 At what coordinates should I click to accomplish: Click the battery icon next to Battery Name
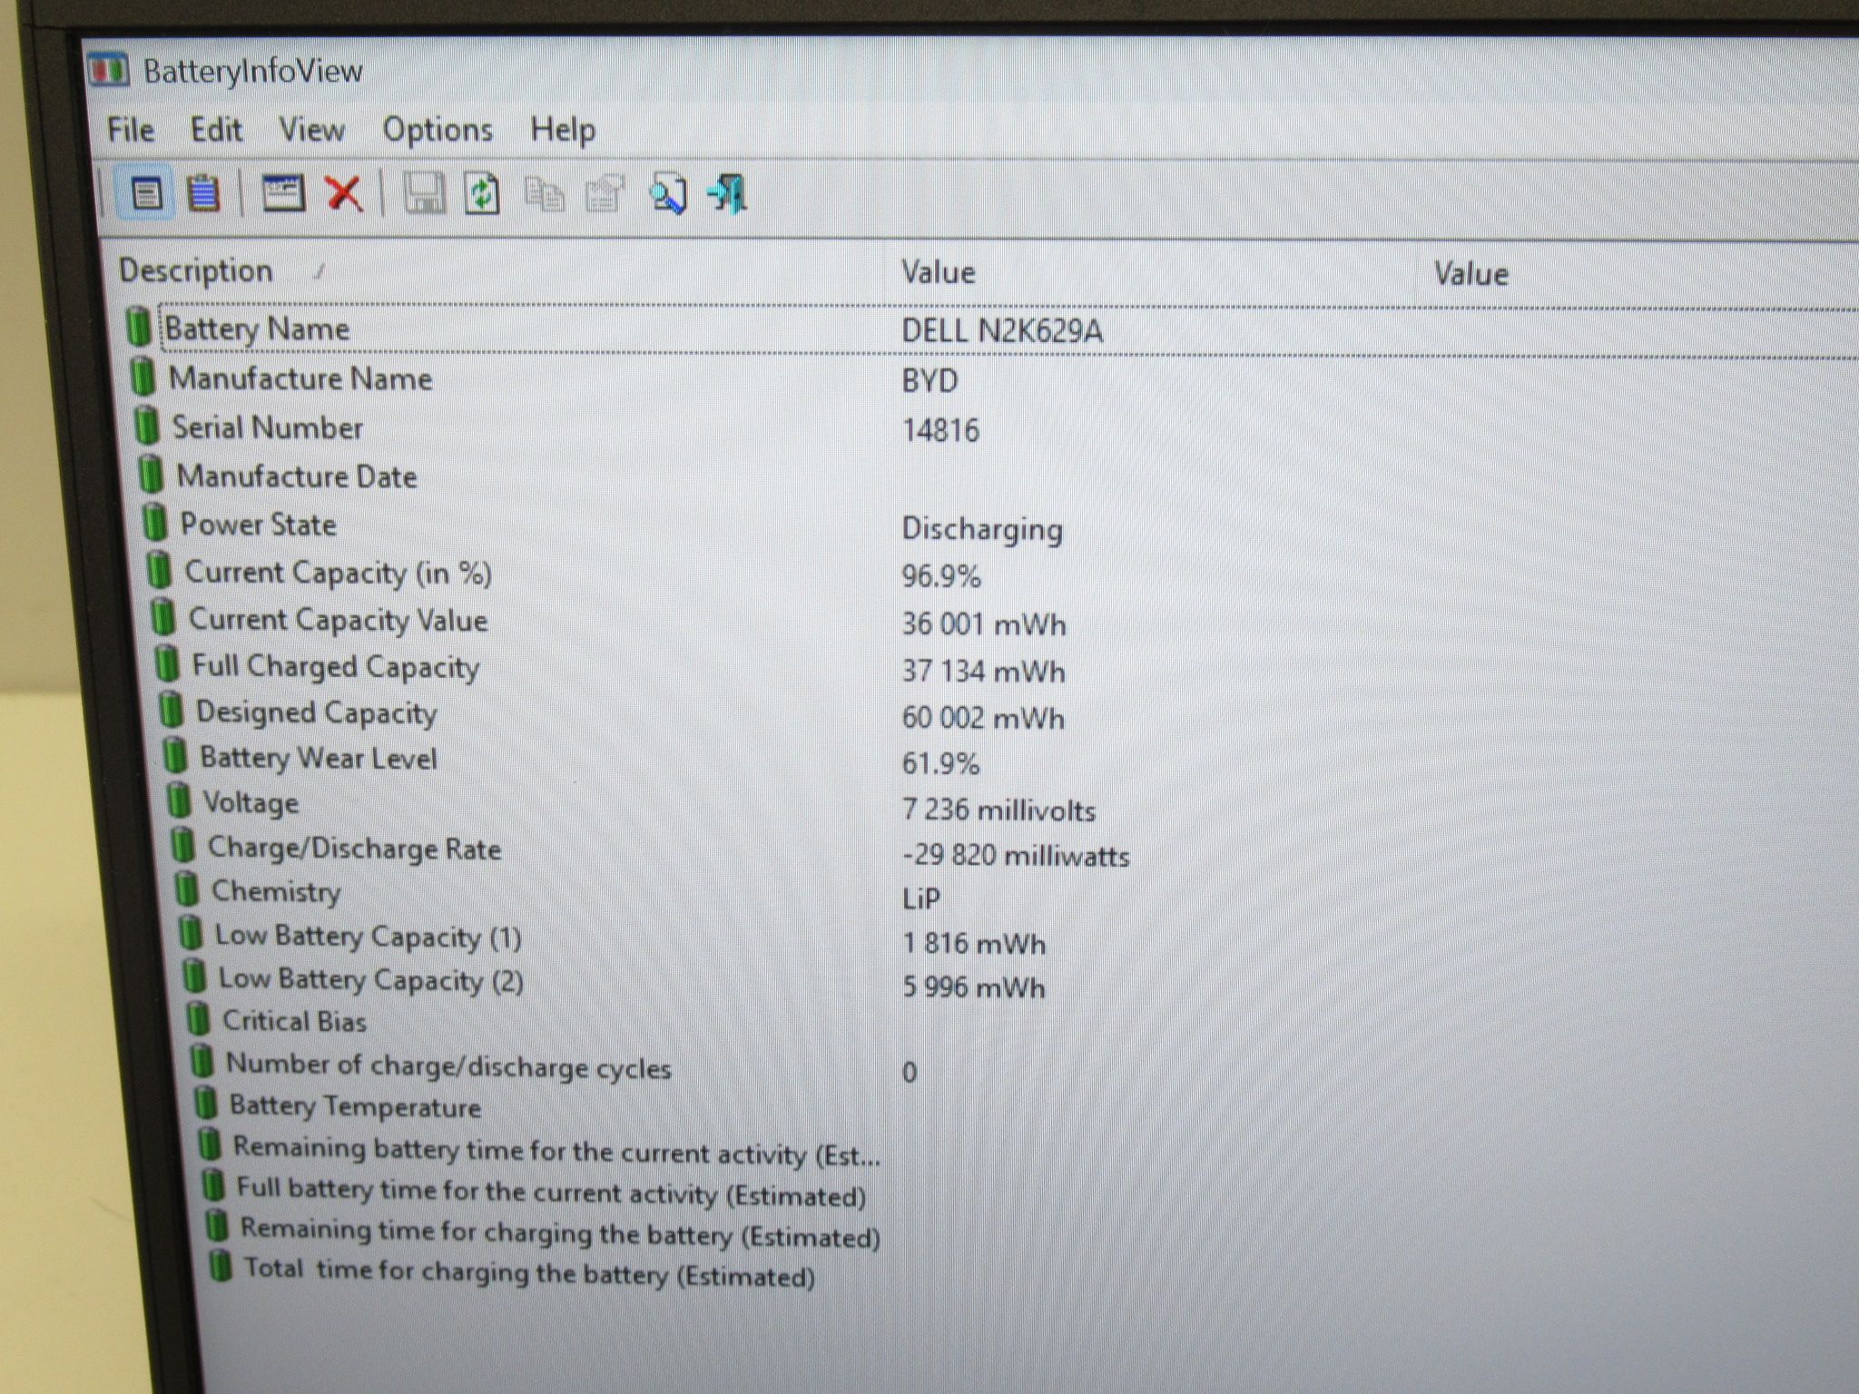(138, 327)
